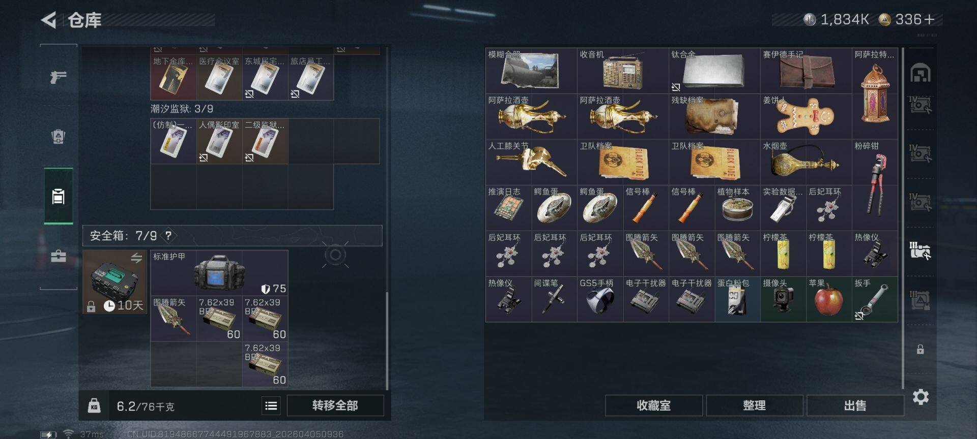Click the 转移全部 button

[335, 405]
